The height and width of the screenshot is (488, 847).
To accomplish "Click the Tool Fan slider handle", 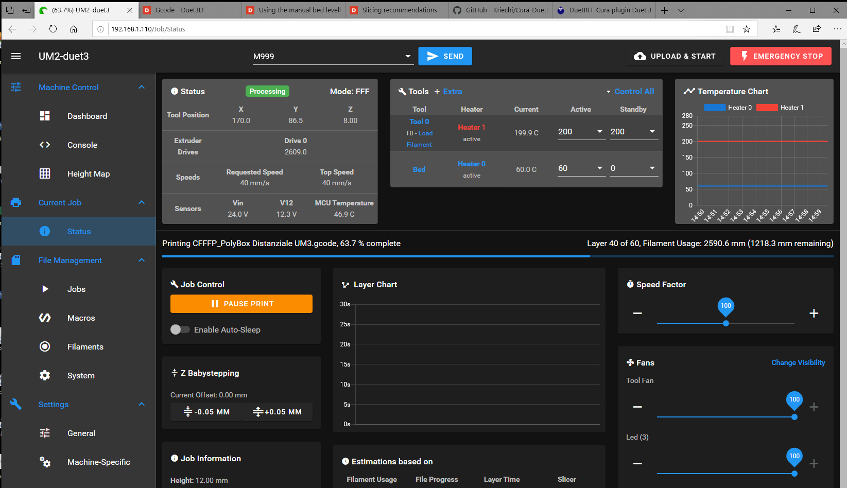I will (794, 417).
